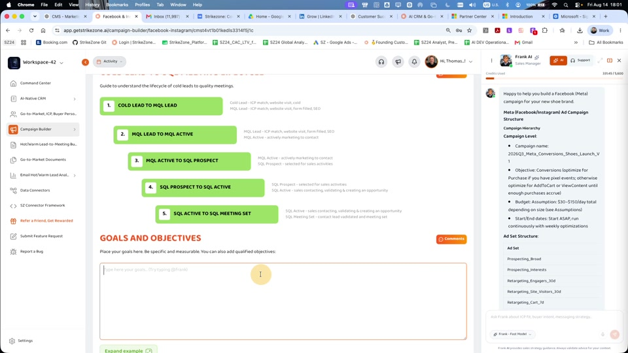Open Frank AI panel three-dot menu

tap(491, 61)
